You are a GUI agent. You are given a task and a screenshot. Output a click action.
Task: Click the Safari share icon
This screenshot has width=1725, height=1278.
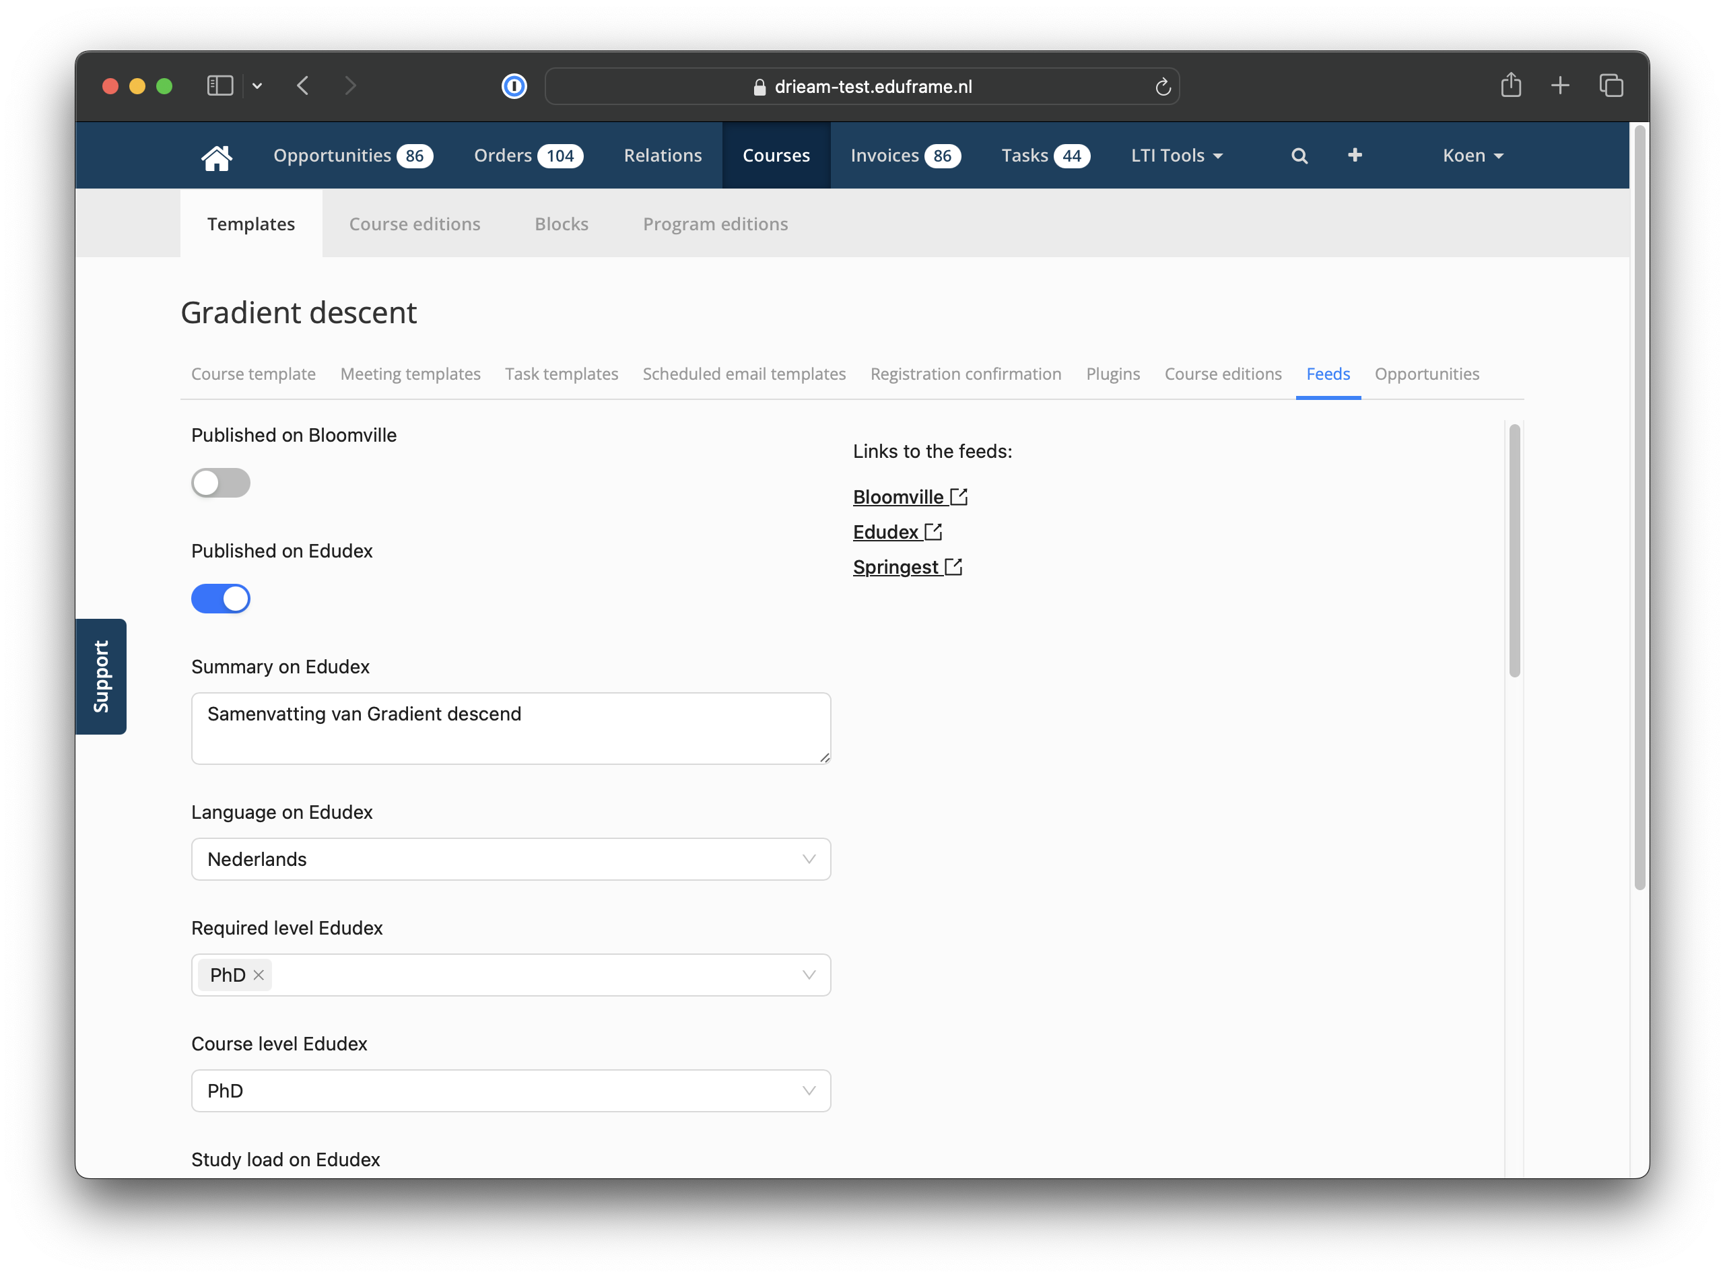click(x=1510, y=85)
